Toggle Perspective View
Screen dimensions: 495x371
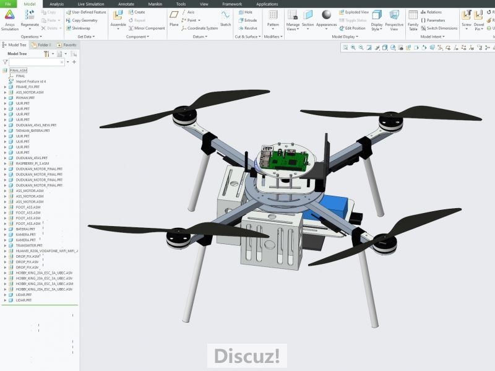tap(394, 17)
